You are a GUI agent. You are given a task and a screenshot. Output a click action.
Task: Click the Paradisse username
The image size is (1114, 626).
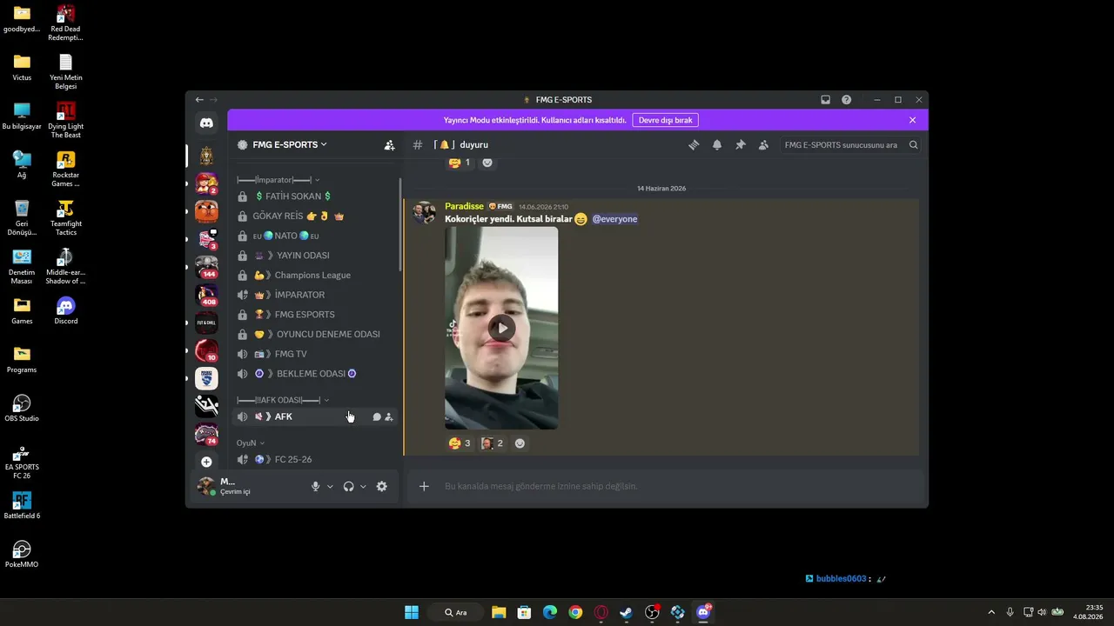464,207
